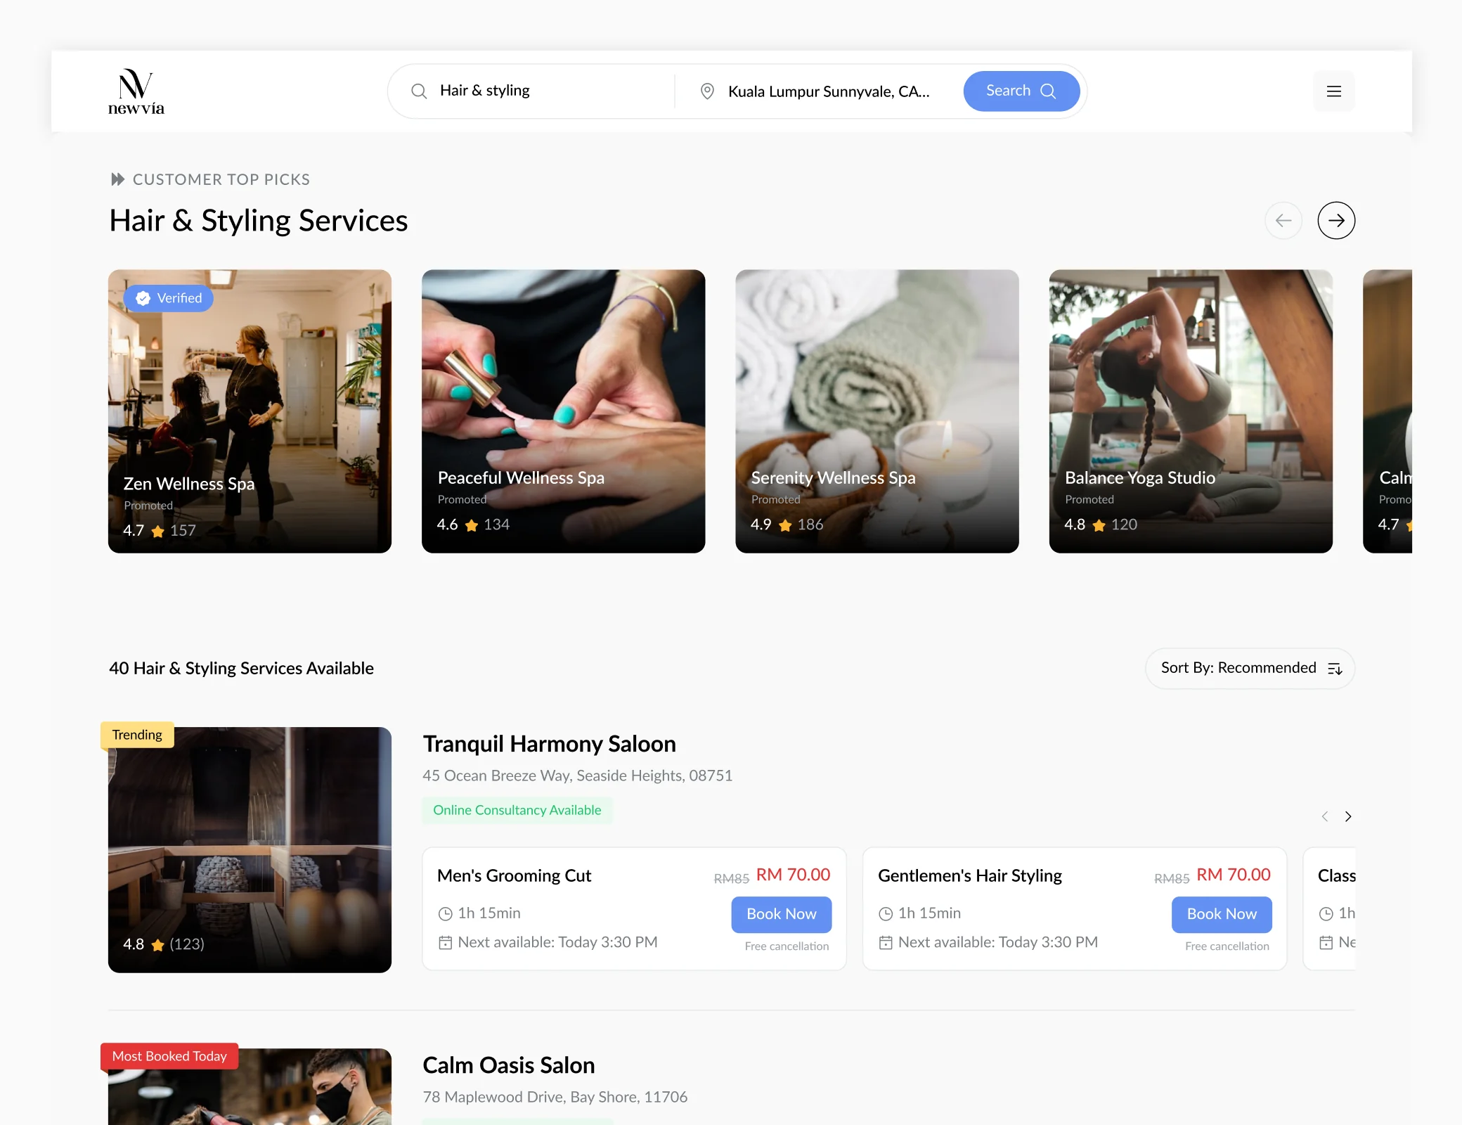Click clock icon on Men's Grooming Cut

point(446,914)
